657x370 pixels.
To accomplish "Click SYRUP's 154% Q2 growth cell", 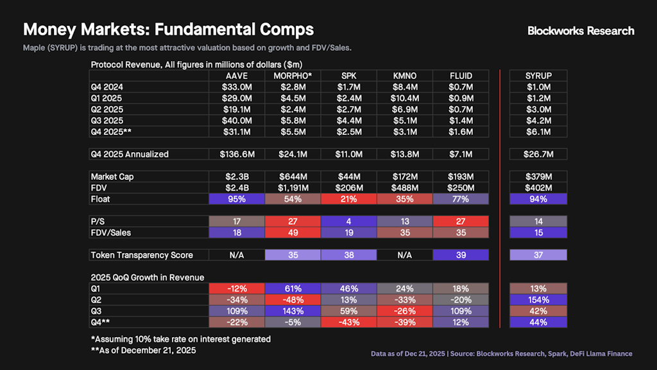I will tap(538, 300).
